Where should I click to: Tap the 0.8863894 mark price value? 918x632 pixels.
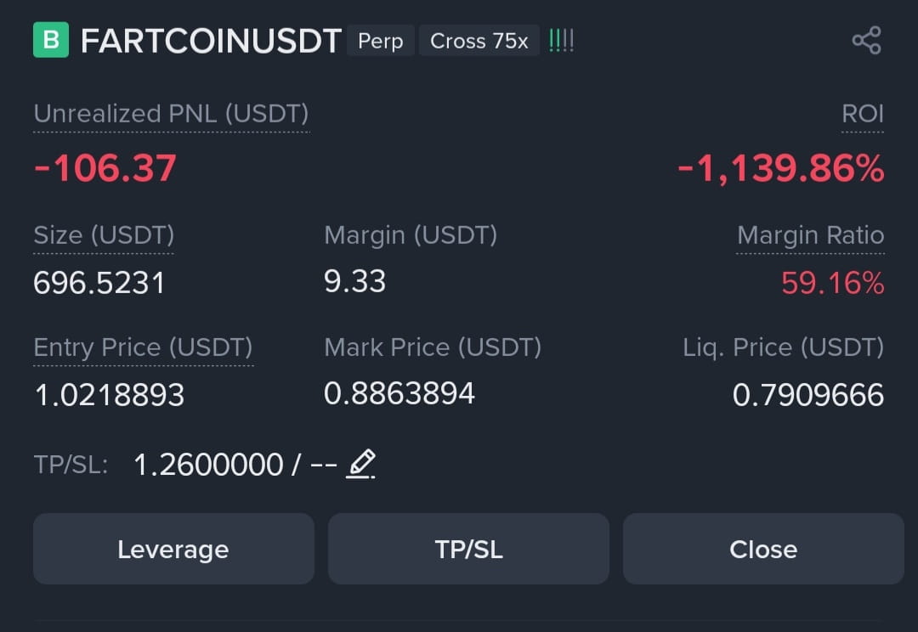point(399,393)
